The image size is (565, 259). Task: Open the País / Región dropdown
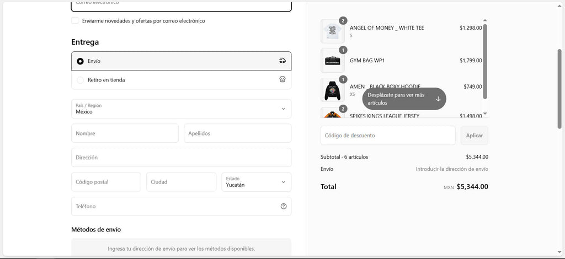pyautogui.click(x=181, y=109)
